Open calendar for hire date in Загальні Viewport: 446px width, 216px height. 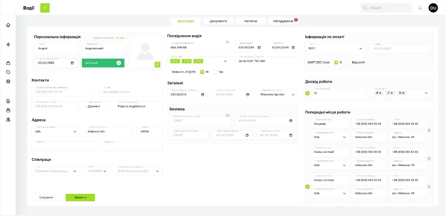tap(203, 94)
